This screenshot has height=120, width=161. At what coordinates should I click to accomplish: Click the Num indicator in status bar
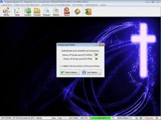tap(54, 118)
